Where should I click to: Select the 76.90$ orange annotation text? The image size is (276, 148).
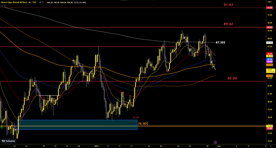coord(143,124)
